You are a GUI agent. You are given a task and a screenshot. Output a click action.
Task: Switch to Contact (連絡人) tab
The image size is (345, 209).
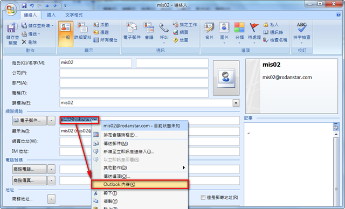(30, 15)
